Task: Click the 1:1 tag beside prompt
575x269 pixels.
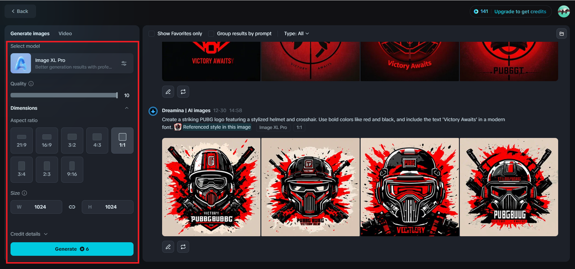Action: click(x=299, y=128)
